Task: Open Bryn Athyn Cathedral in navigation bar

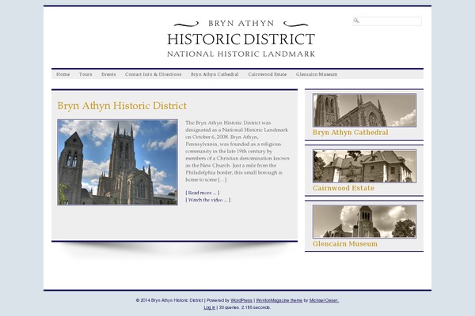Action: click(215, 74)
